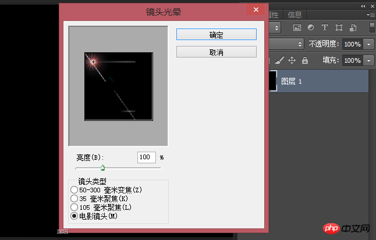Open the 填充 dropdown arrow
This screenshot has width=376, height=240.
point(368,60)
